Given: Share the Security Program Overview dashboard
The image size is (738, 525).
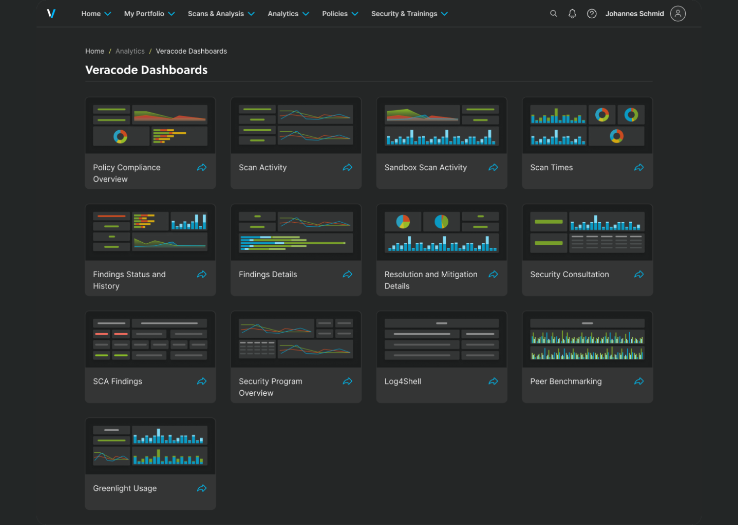Looking at the screenshot, I should 347,381.
